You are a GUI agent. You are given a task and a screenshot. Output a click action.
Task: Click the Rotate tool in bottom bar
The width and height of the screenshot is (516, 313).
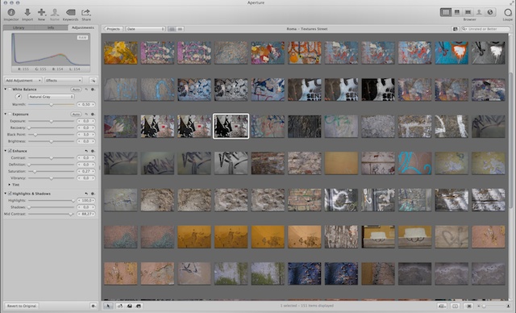click(120, 306)
